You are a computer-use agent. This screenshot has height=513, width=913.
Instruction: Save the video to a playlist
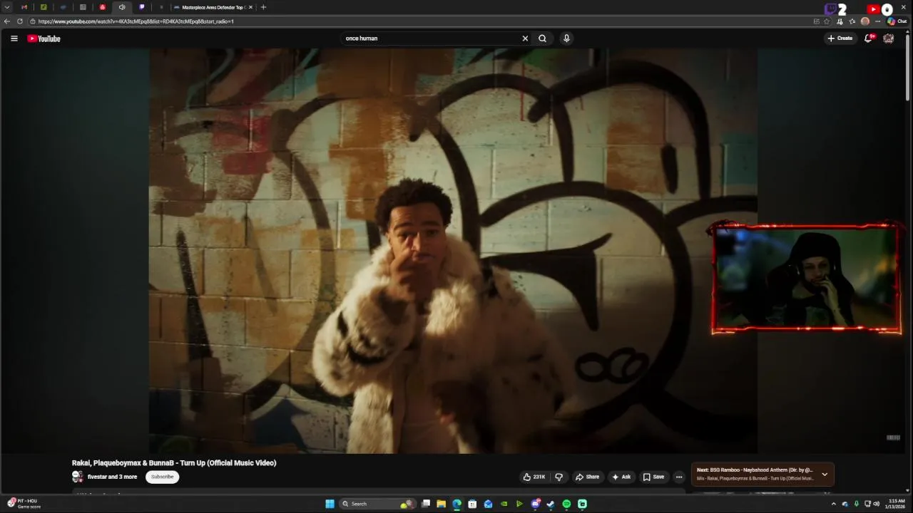point(653,477)
